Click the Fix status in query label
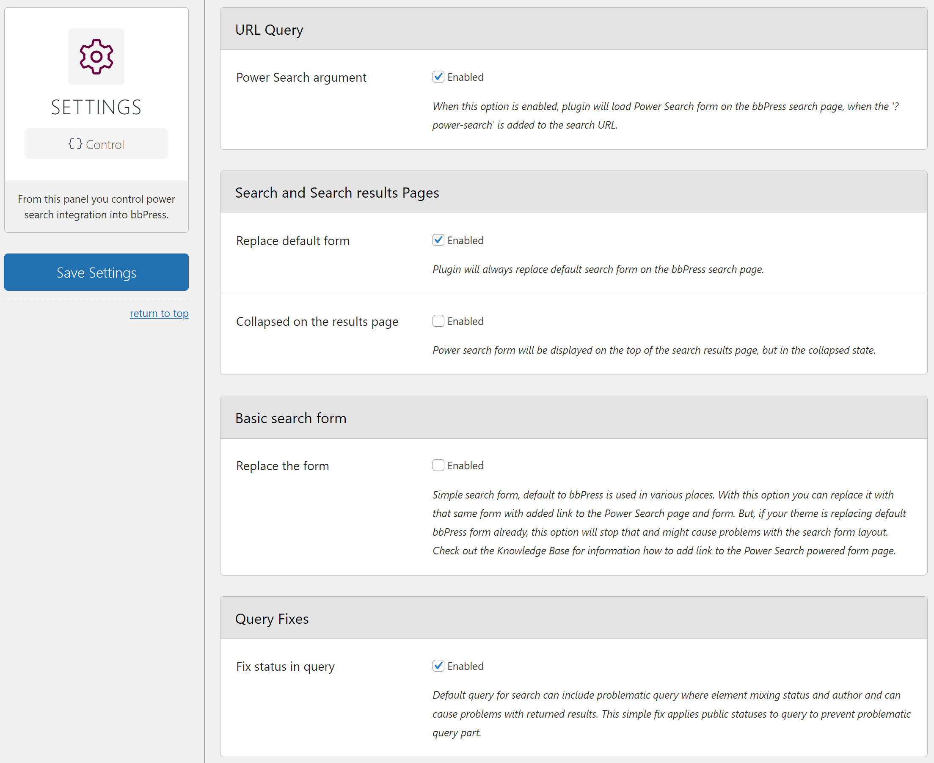This screenshot has height=763, width=934. [x=285, y=667]
